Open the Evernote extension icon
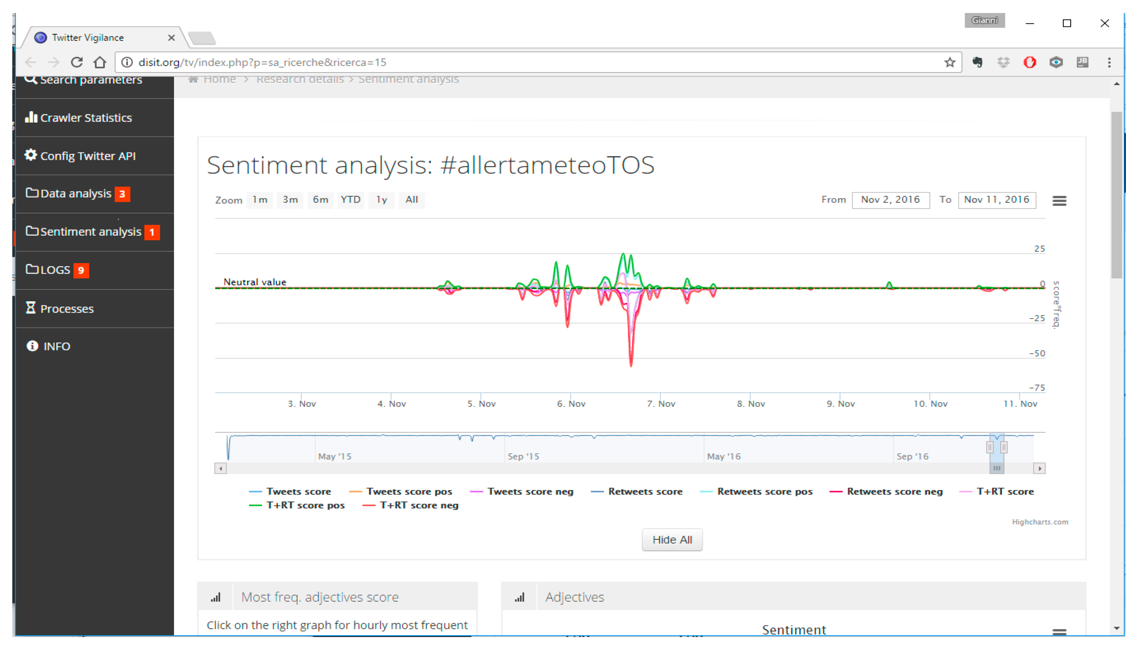Image resolution: width=1138 pixels, height=653 pixels. [977, 62]
